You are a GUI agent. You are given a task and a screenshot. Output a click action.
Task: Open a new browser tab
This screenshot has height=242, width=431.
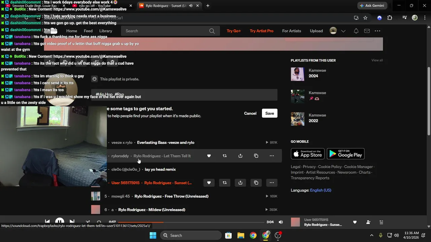(208, 6)
